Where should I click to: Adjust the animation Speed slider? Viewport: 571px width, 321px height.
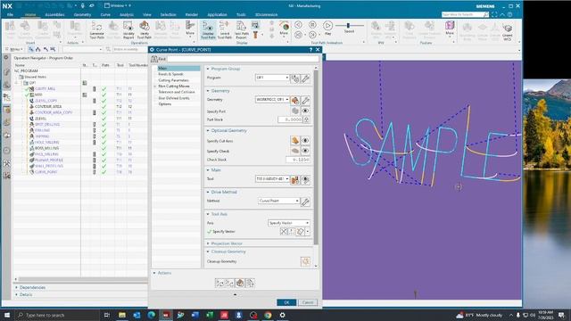click(349, 26)
